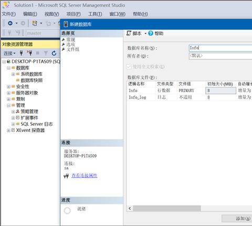Click the blue question mark help icon
The image size is (252, 226).
click(x=151, y=33)
